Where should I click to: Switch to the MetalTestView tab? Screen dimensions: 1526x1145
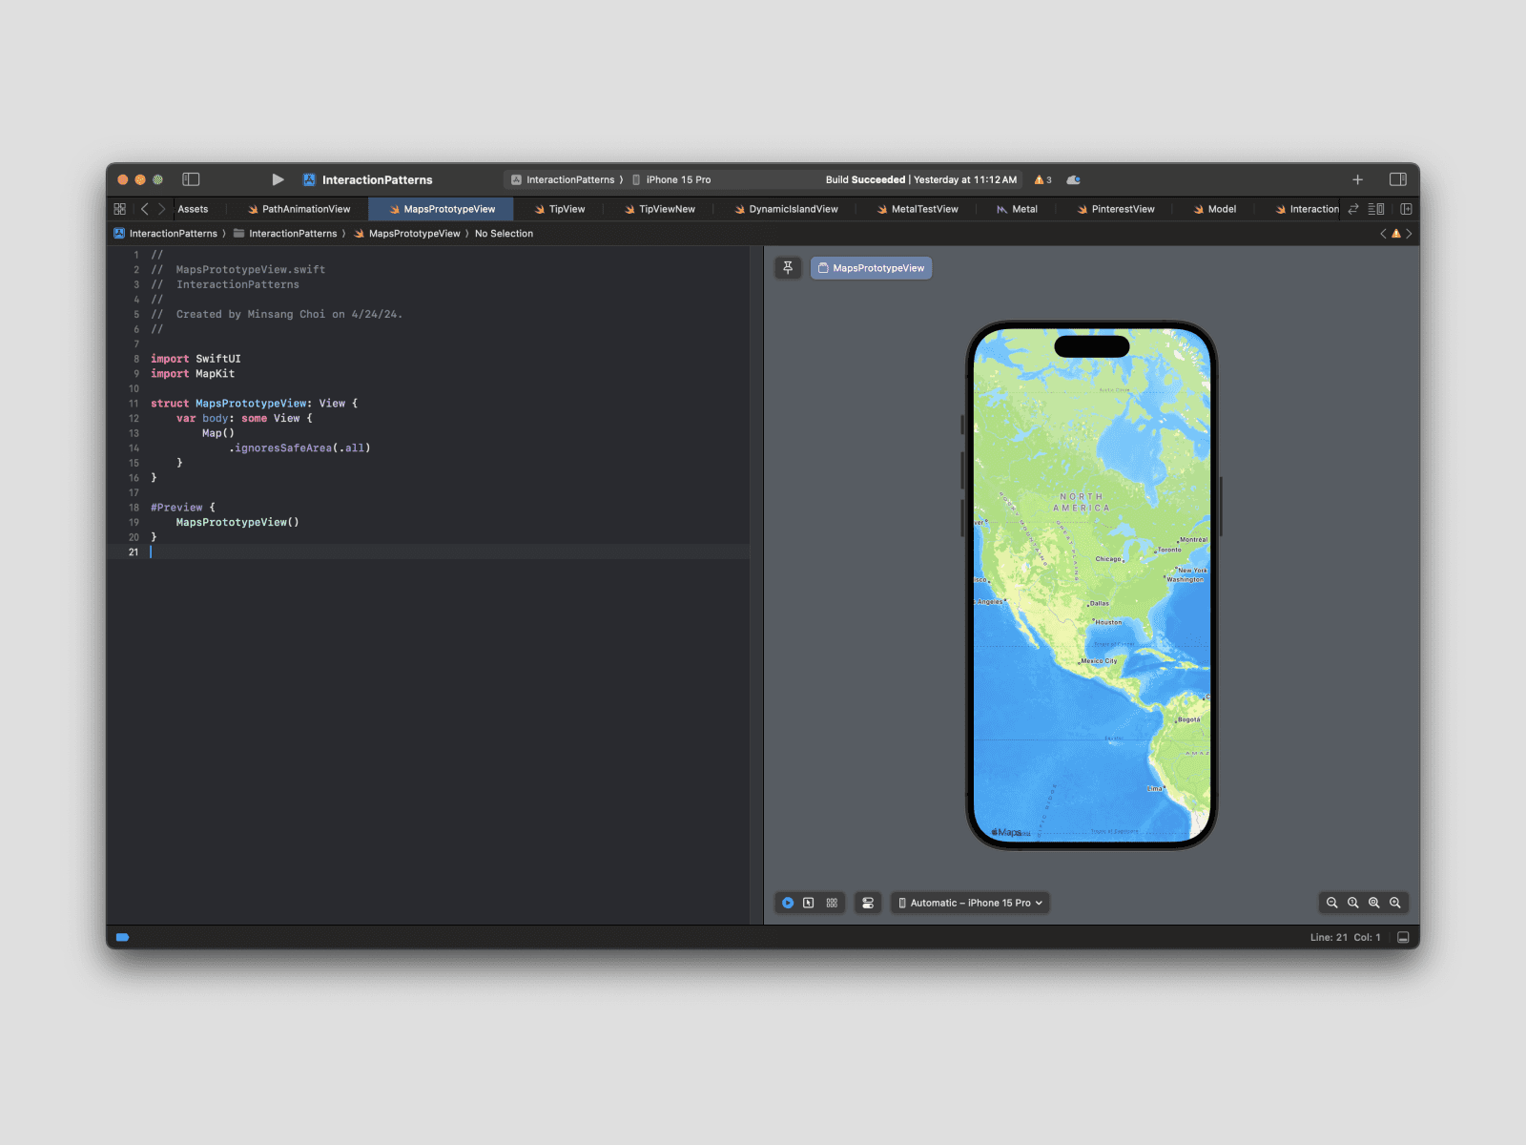coord(918,209)
